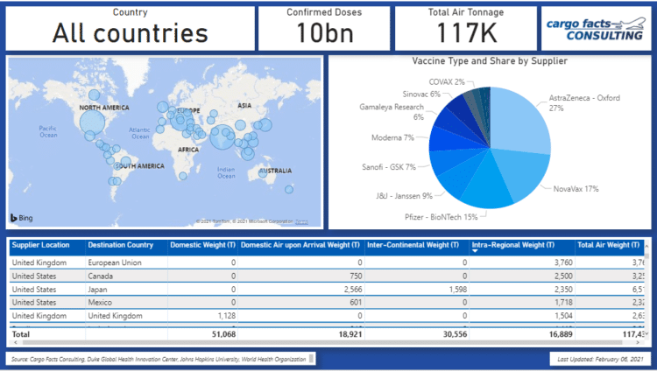Image resolution: width=657 pixels, height=371 pixels.
Task: Sort by Destination Country column header
Action: click(121, 245)
